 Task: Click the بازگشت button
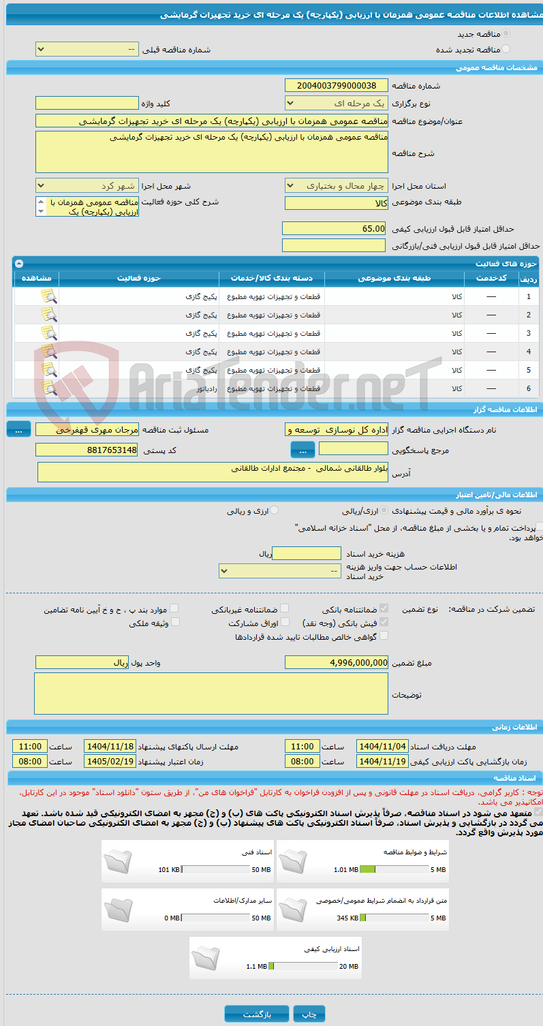click(257, 1014)
